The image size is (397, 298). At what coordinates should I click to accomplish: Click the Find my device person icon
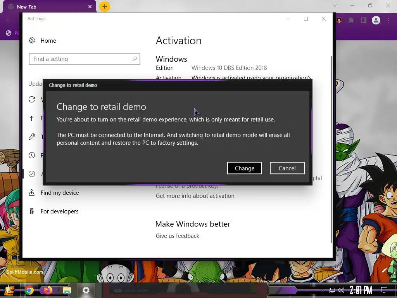32,192
